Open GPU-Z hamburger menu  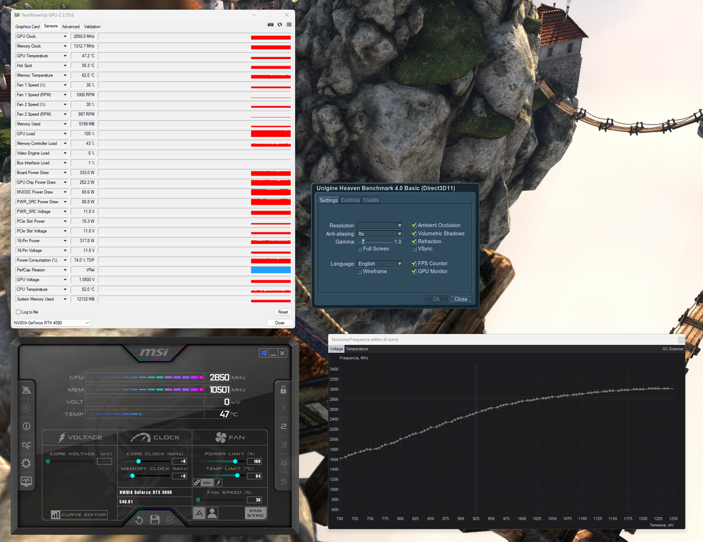click(x=289, y=24)
